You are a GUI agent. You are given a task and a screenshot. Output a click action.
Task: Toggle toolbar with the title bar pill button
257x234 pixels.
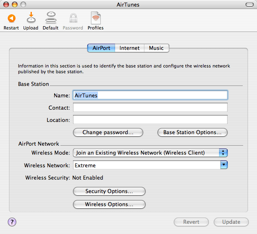click(x=250, y=4)
